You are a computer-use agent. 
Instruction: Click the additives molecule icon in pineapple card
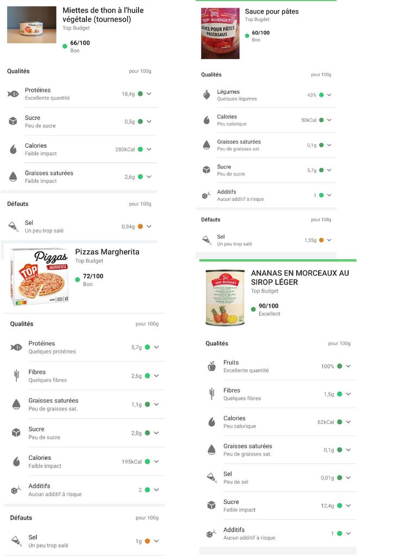pyautogui.click(x=211, y=534)
